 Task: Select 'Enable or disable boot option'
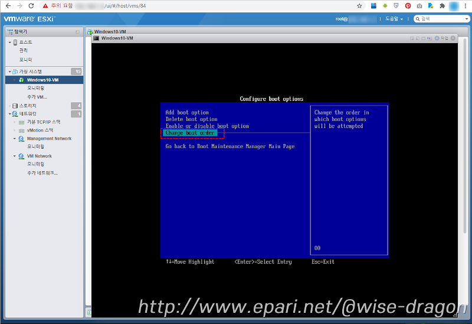(207, 126)
